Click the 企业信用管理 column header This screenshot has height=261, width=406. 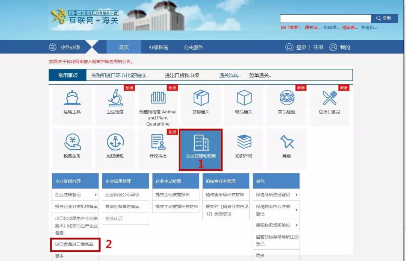coord(126,181)
